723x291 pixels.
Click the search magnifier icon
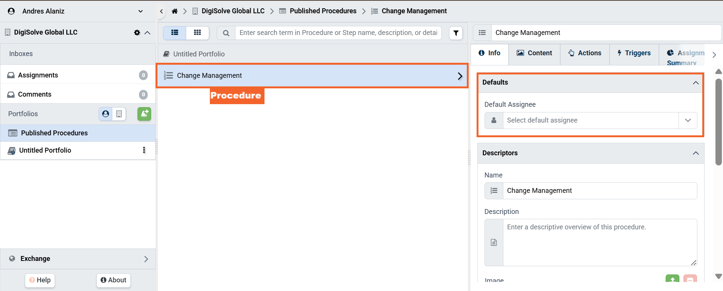coord(226,33)
